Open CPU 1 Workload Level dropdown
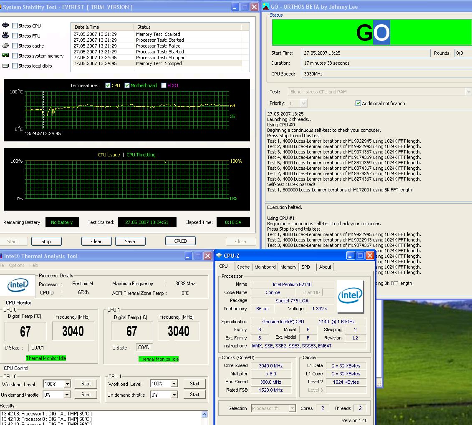Image resolution: width=472 pixels, height=425 pixels. tap(174, 383)
